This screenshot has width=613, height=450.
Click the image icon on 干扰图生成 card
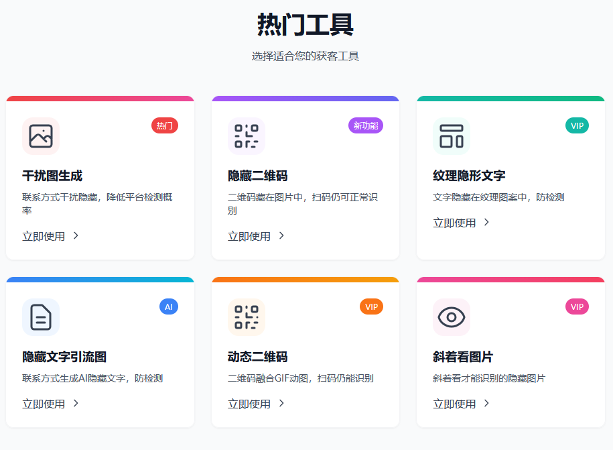pyautogui.click(x=41, y=136)
